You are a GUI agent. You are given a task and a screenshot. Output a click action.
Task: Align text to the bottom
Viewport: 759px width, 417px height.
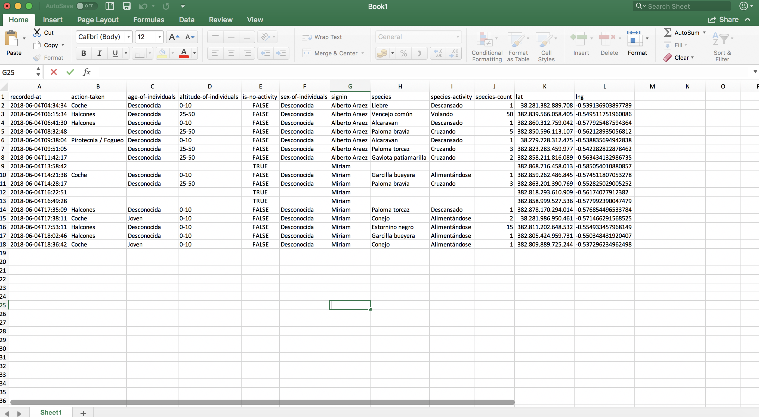coord(247,37)
